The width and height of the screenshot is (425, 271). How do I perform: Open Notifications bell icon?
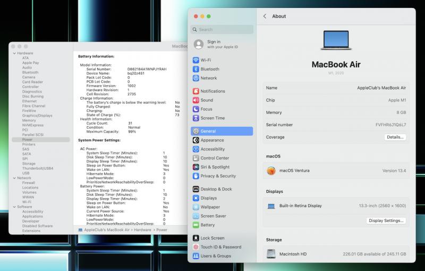[x=195, y=91]
